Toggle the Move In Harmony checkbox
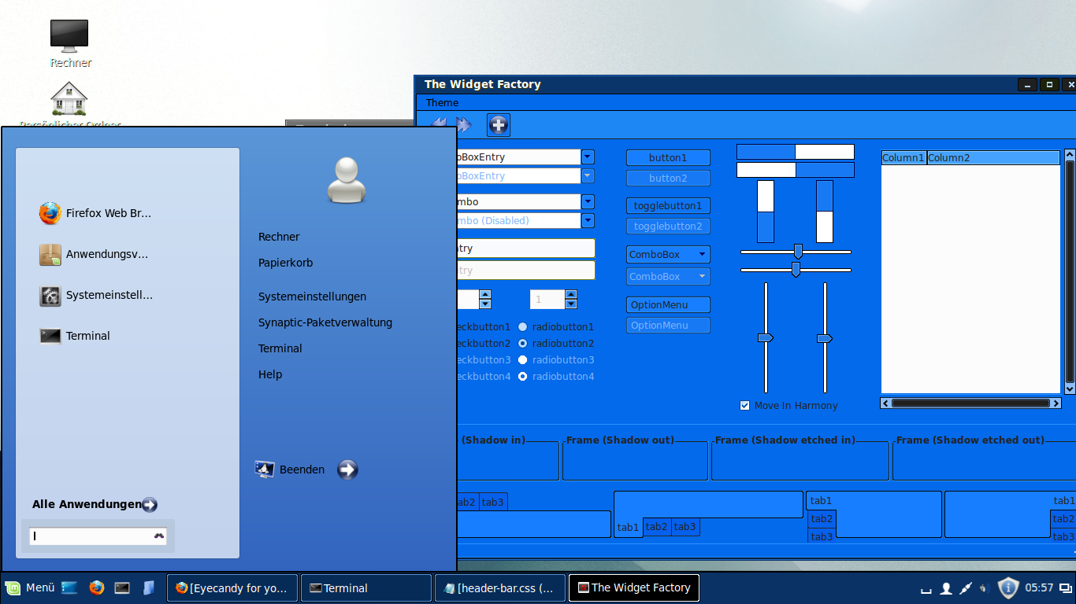 point(744,405)
